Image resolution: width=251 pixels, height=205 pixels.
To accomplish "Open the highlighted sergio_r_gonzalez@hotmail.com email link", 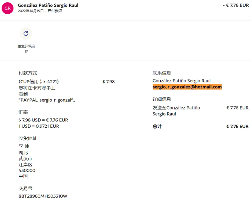I will coord(187,87).
